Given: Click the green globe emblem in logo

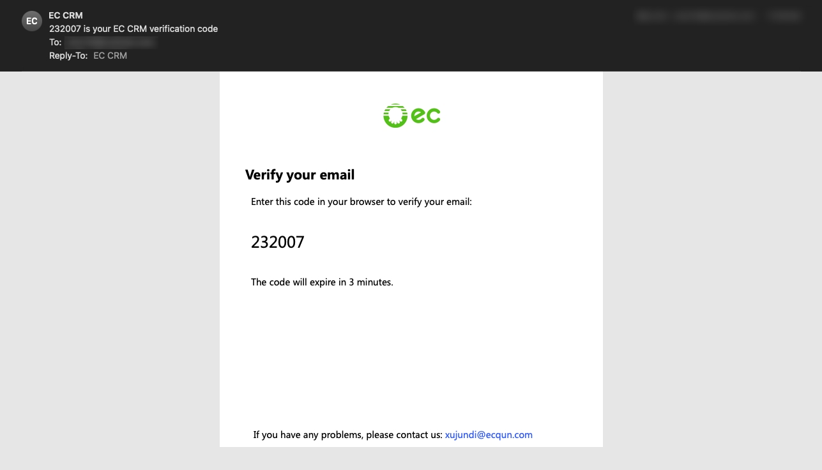Looking at the screenshot, I should click(x=395, y=116).
